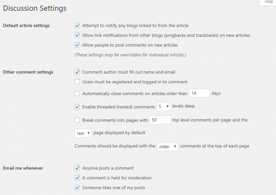Uncheck 'Attempt to notify any blogs linked' checkbox
The width and height of the screenshot is (276, 195).
coord(77,25)
